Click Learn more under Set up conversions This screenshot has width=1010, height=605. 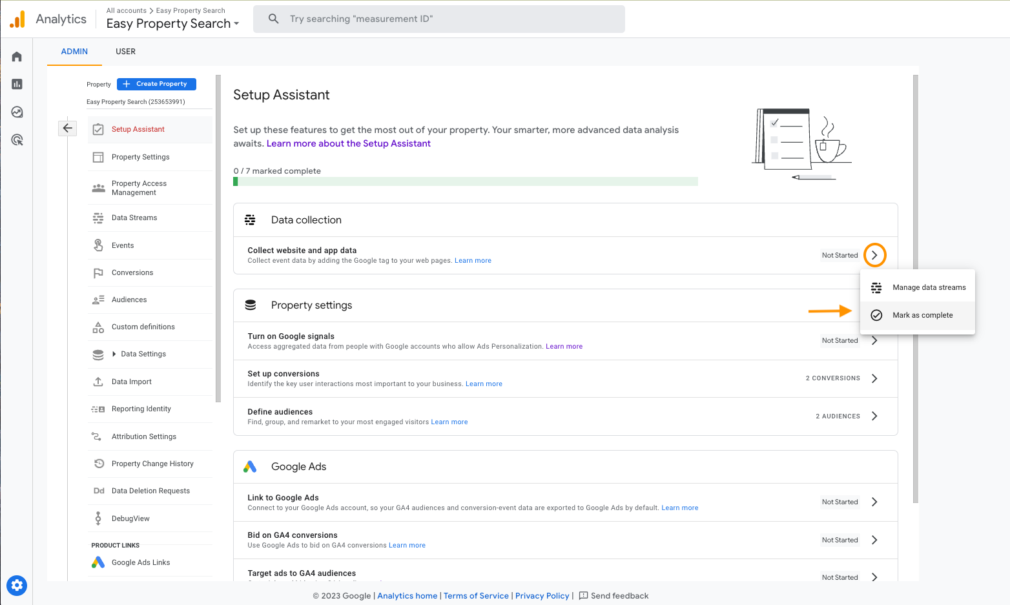click(x=484, y=384)
